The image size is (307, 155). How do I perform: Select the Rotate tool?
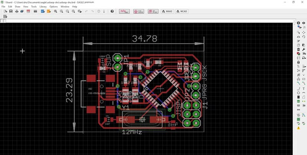tap(304, 36)
